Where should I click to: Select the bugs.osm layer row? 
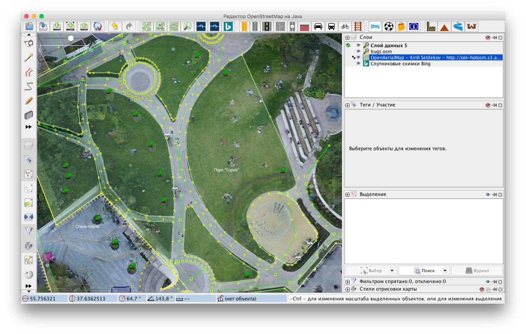pos(423,52)
